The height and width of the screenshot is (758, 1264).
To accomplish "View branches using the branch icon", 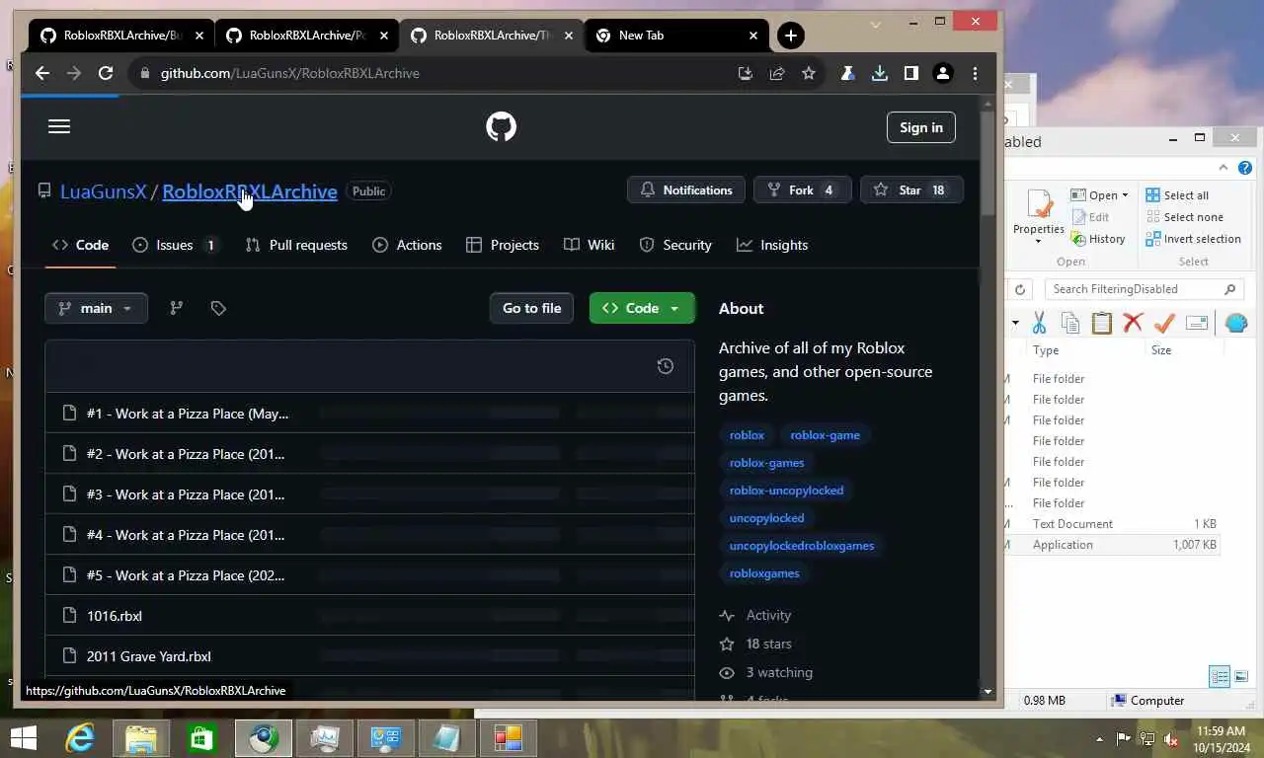I will tap(177, 308).
